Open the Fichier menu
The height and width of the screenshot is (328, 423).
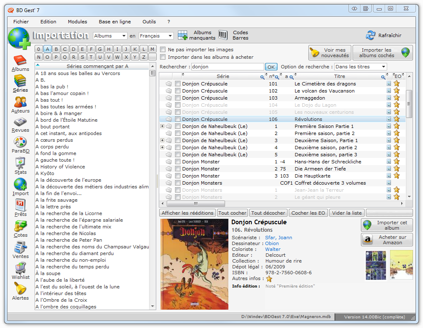pos(21,22)
